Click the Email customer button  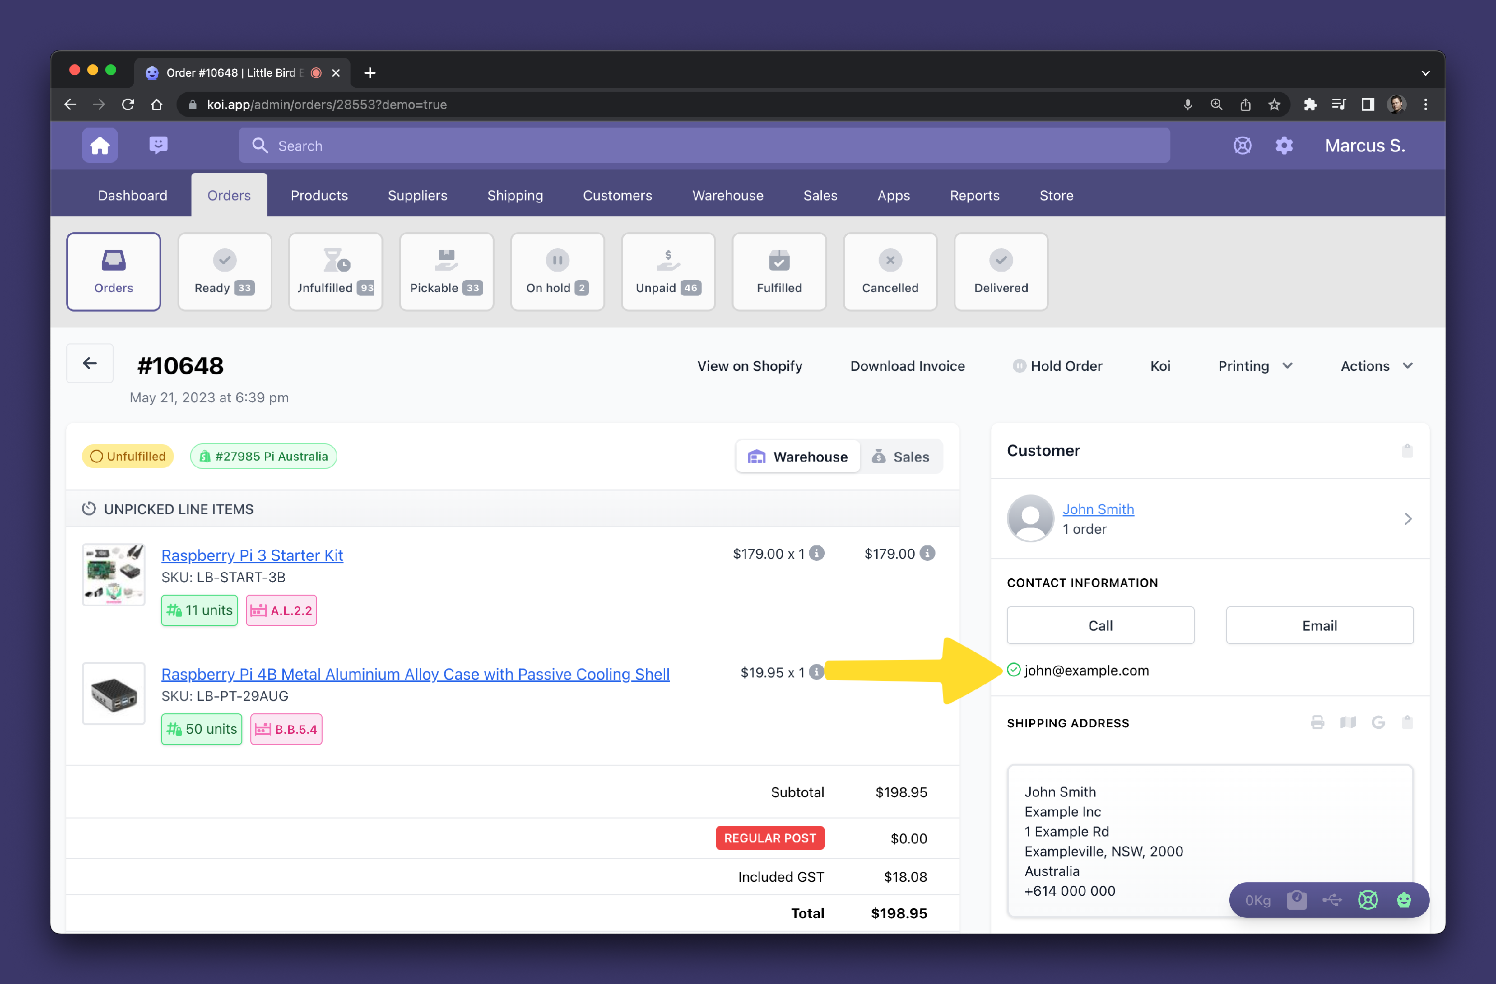1319,625
